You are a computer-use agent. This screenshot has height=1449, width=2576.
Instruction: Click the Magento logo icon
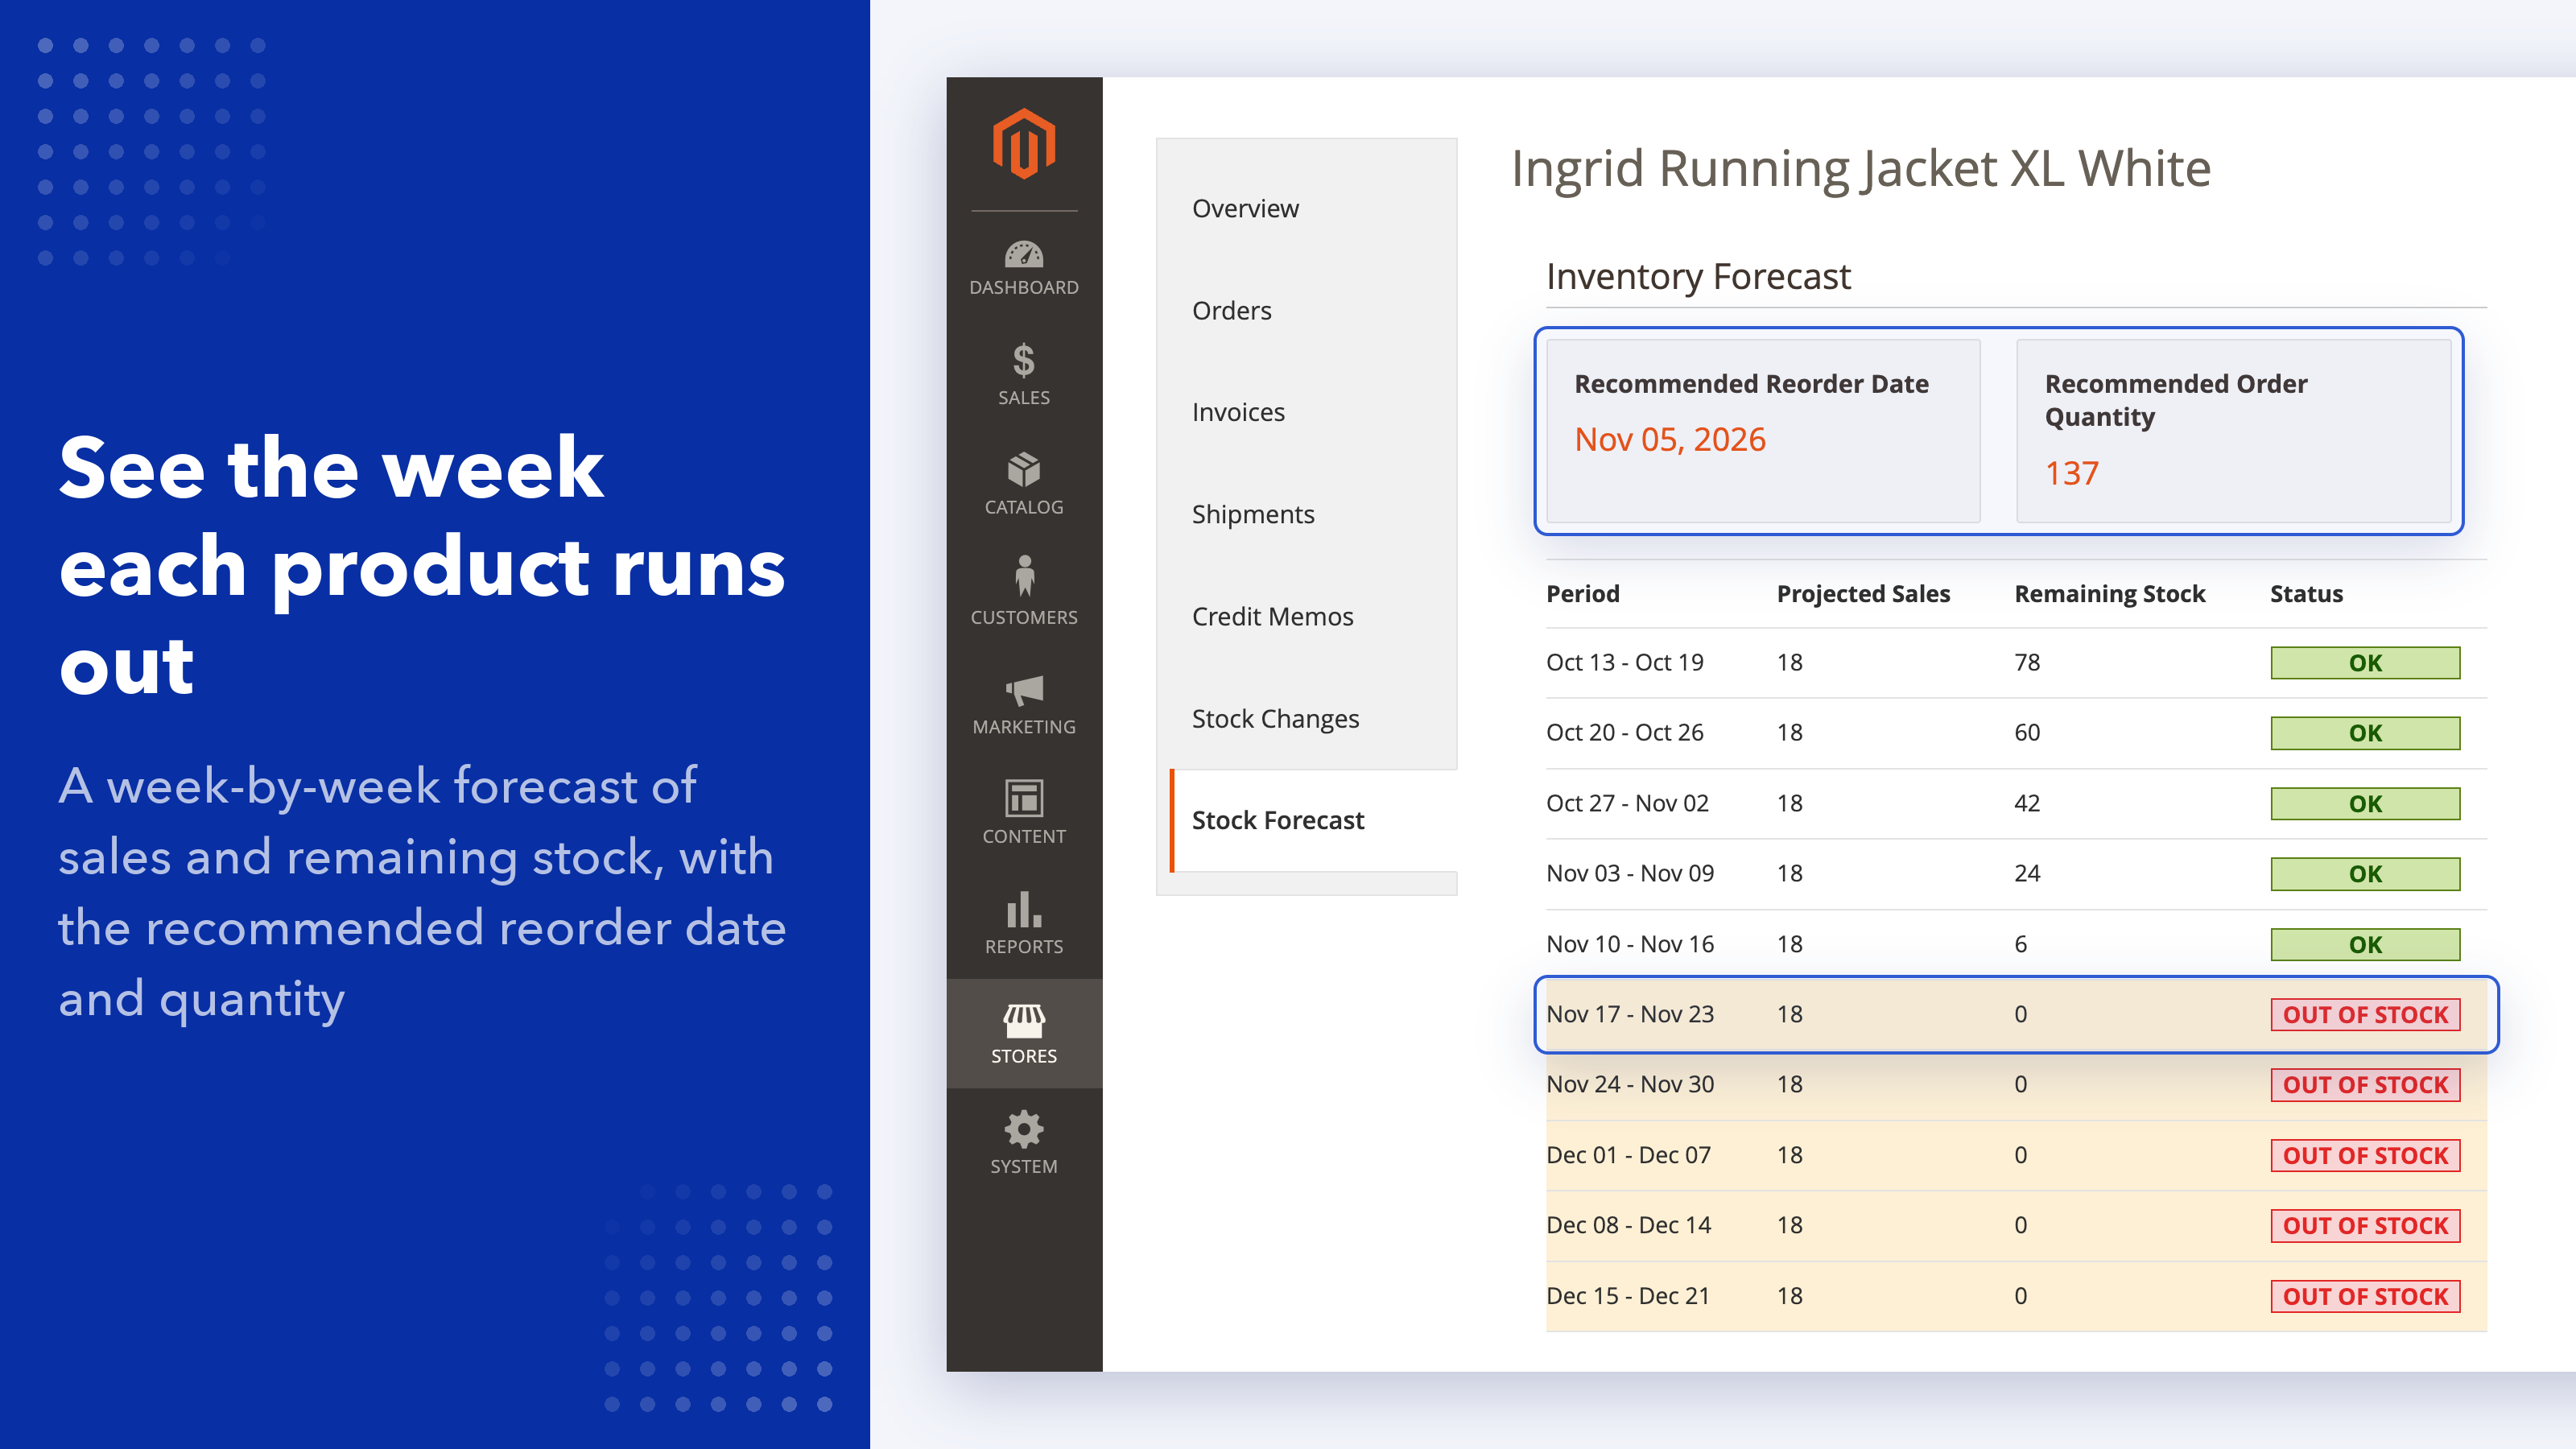pos(1023,144)
